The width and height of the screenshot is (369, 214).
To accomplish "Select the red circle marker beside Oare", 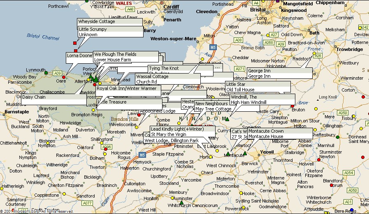I will 63,77.
